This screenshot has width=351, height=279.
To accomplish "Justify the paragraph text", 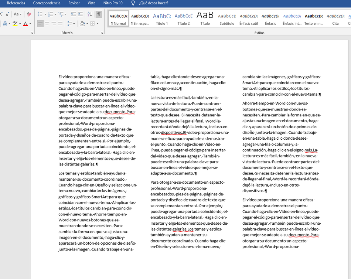I will click(60, 24).
